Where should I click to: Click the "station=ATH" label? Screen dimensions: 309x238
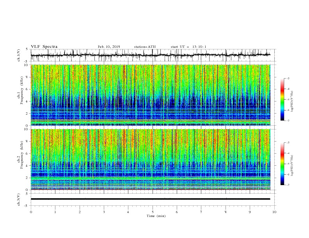(145, 47)
